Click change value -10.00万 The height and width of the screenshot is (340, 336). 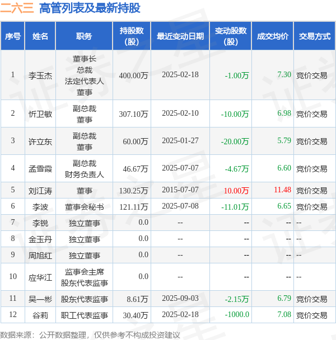(235, 114)
